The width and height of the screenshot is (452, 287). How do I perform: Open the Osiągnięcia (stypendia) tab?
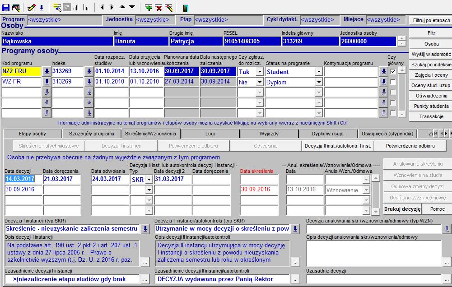point(387,134)
